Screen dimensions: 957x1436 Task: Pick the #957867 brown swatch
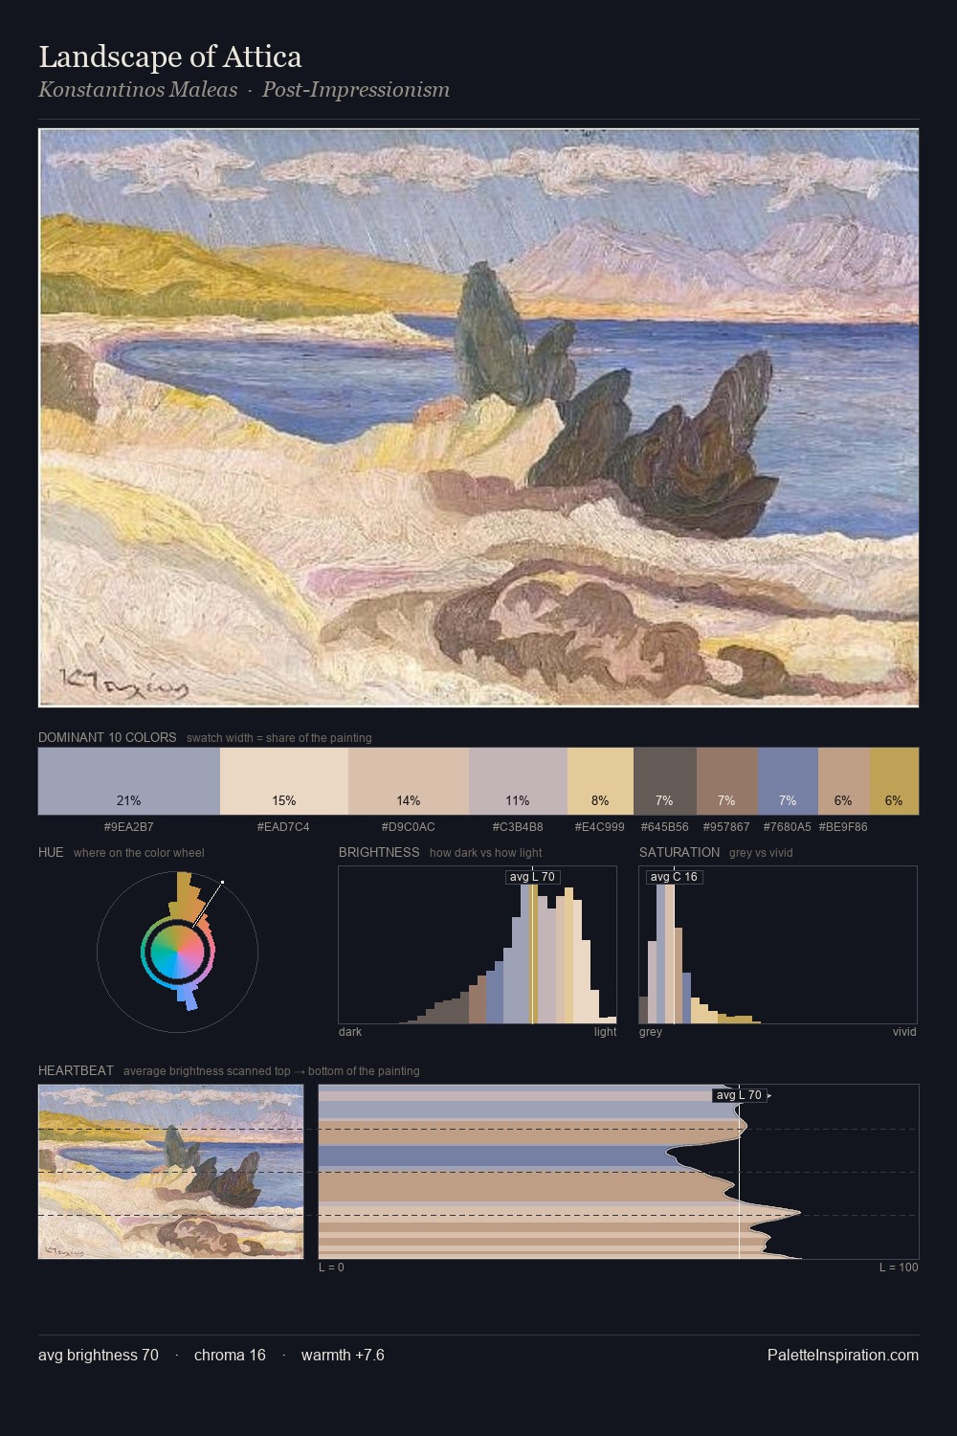click(x=727, y=781)
